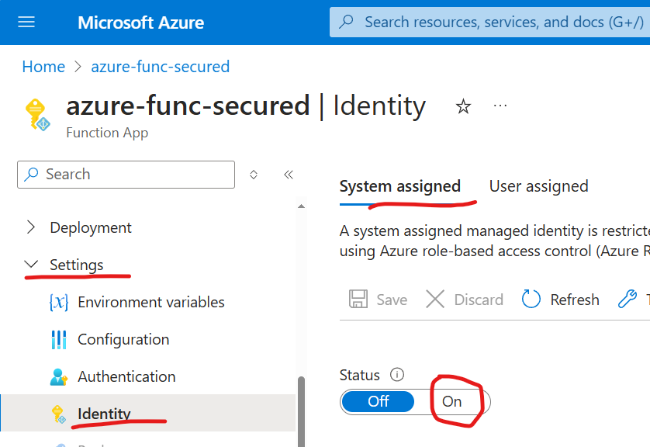Viewport: 650px width, 447px height.
Task: Collapse the sidebar with double chevron
Action: click(x=289, y=175)
